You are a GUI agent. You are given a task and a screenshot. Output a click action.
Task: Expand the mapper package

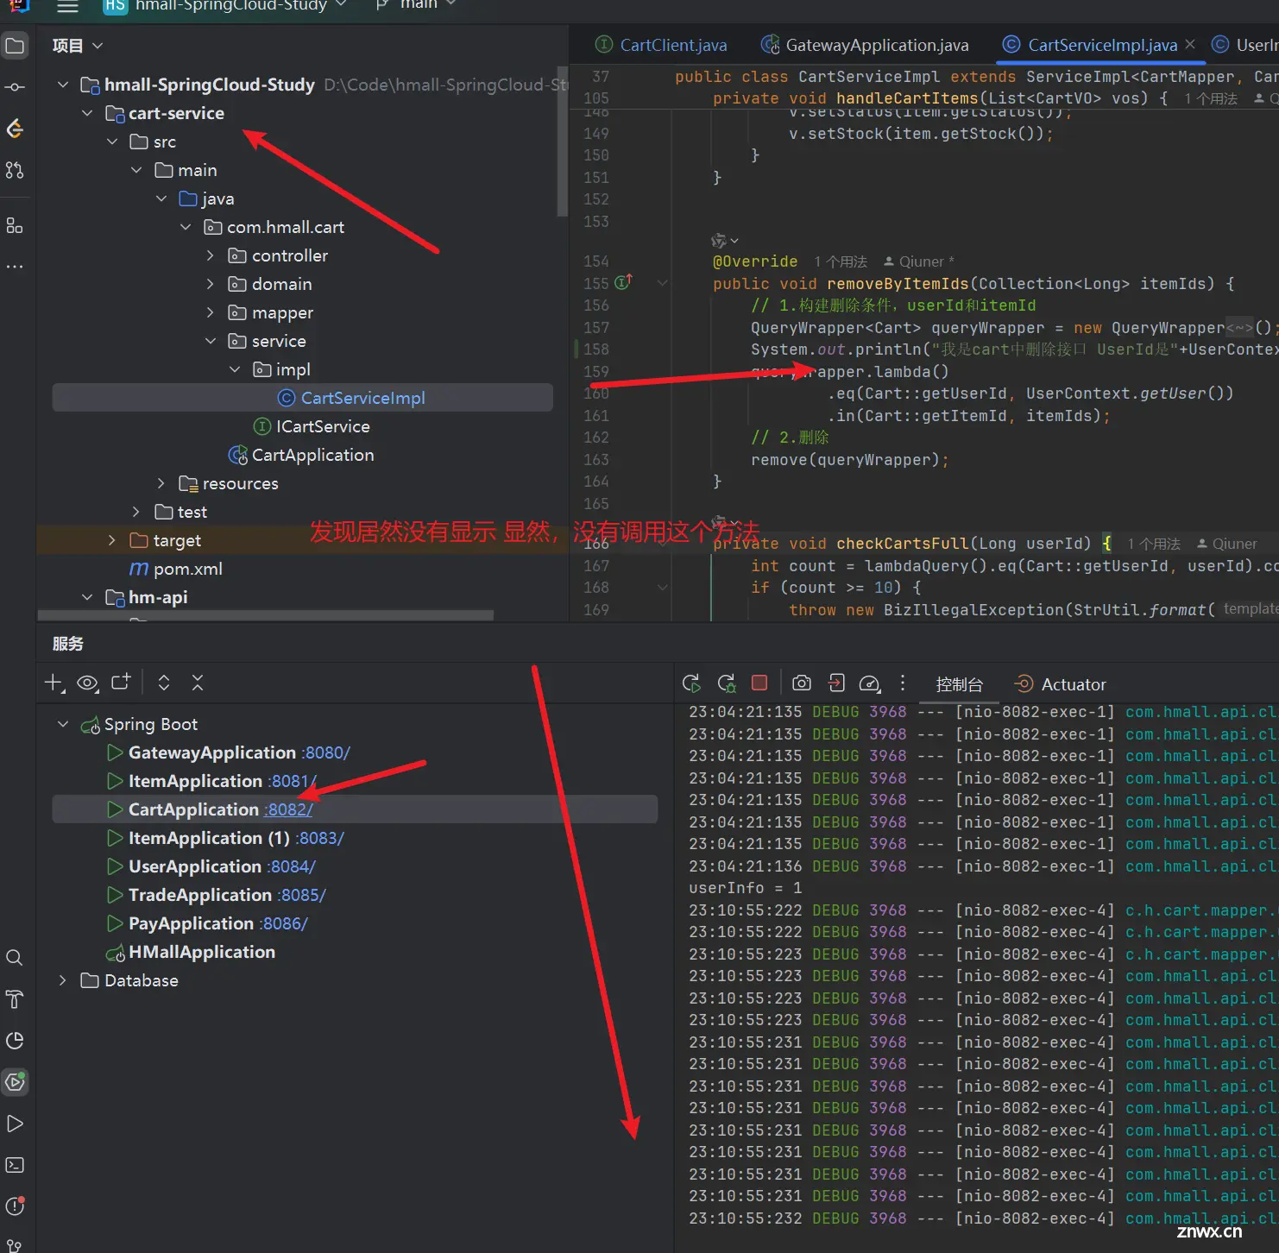211,312
